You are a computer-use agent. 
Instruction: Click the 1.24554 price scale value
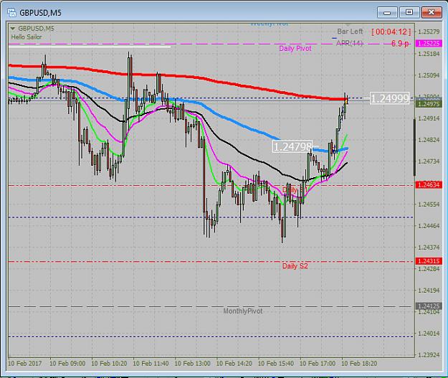[429, 204]
